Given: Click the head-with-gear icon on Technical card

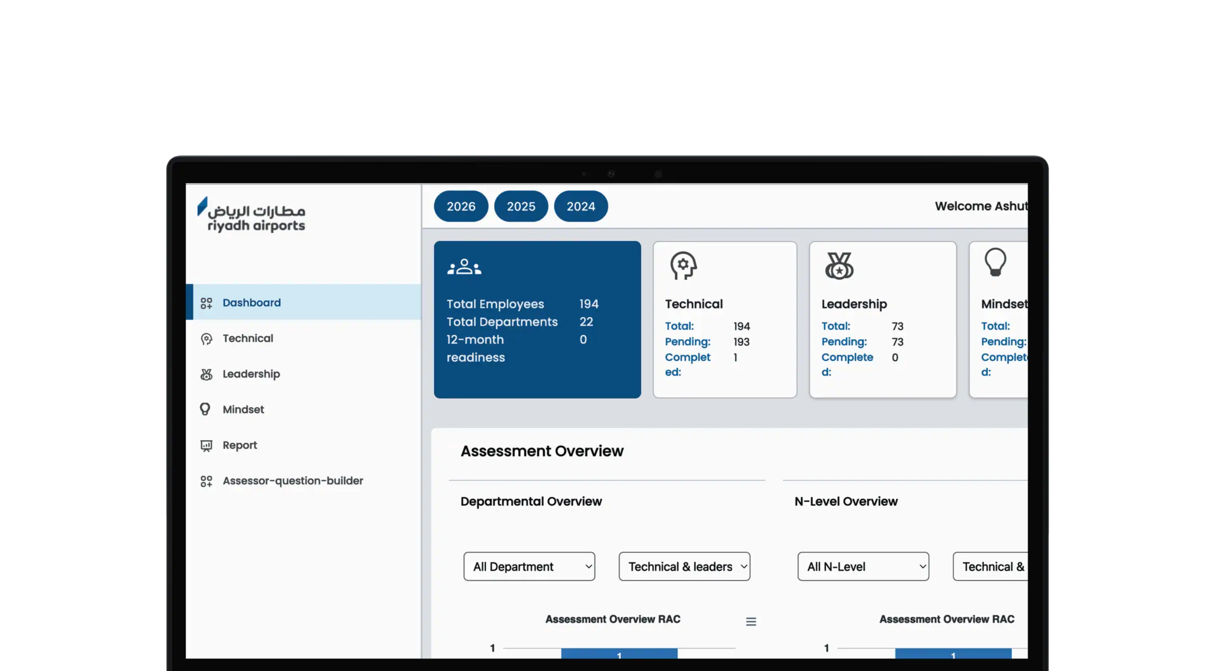Looking at the screenshot, I should tap(683, 265).
